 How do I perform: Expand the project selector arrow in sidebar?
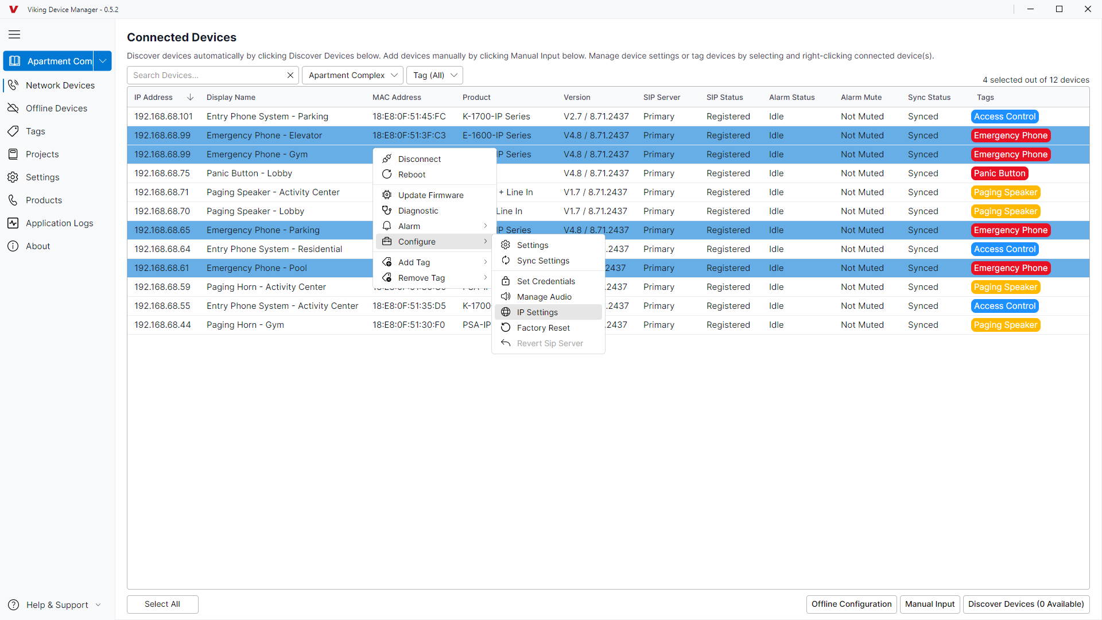pyautogui.click(x=103, y=61)
